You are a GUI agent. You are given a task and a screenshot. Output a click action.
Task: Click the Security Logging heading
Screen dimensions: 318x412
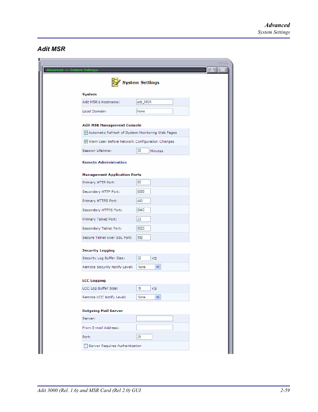tap(98, 251)
